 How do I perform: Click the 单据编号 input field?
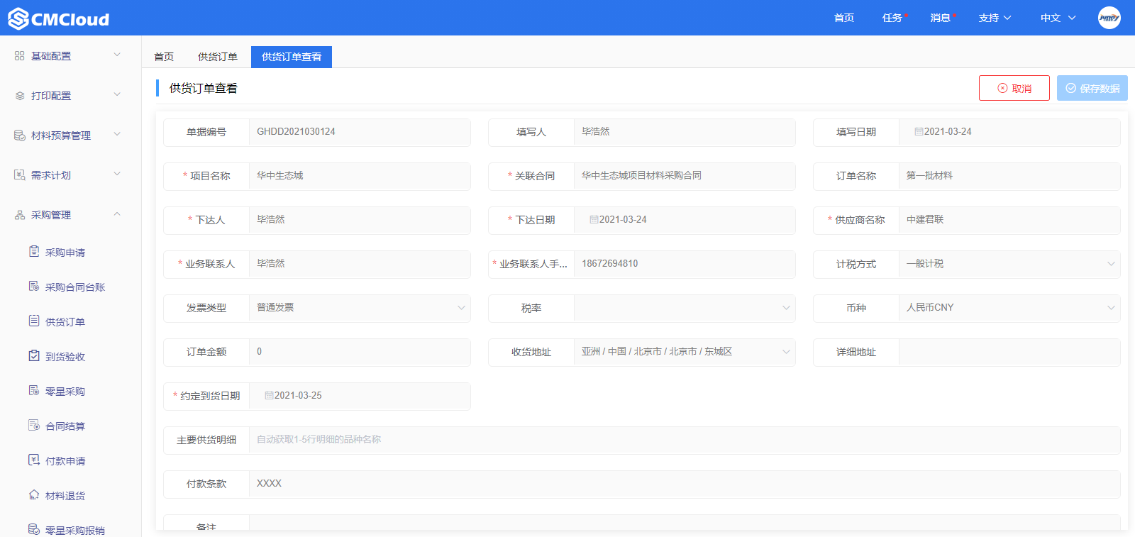[360, 132]
